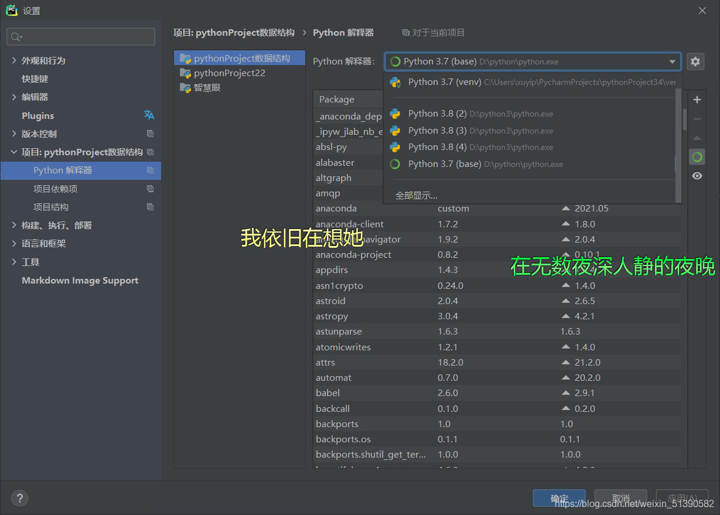
Task: Click the project-scope icon beside Python 解释器
Action: (150, 170)
